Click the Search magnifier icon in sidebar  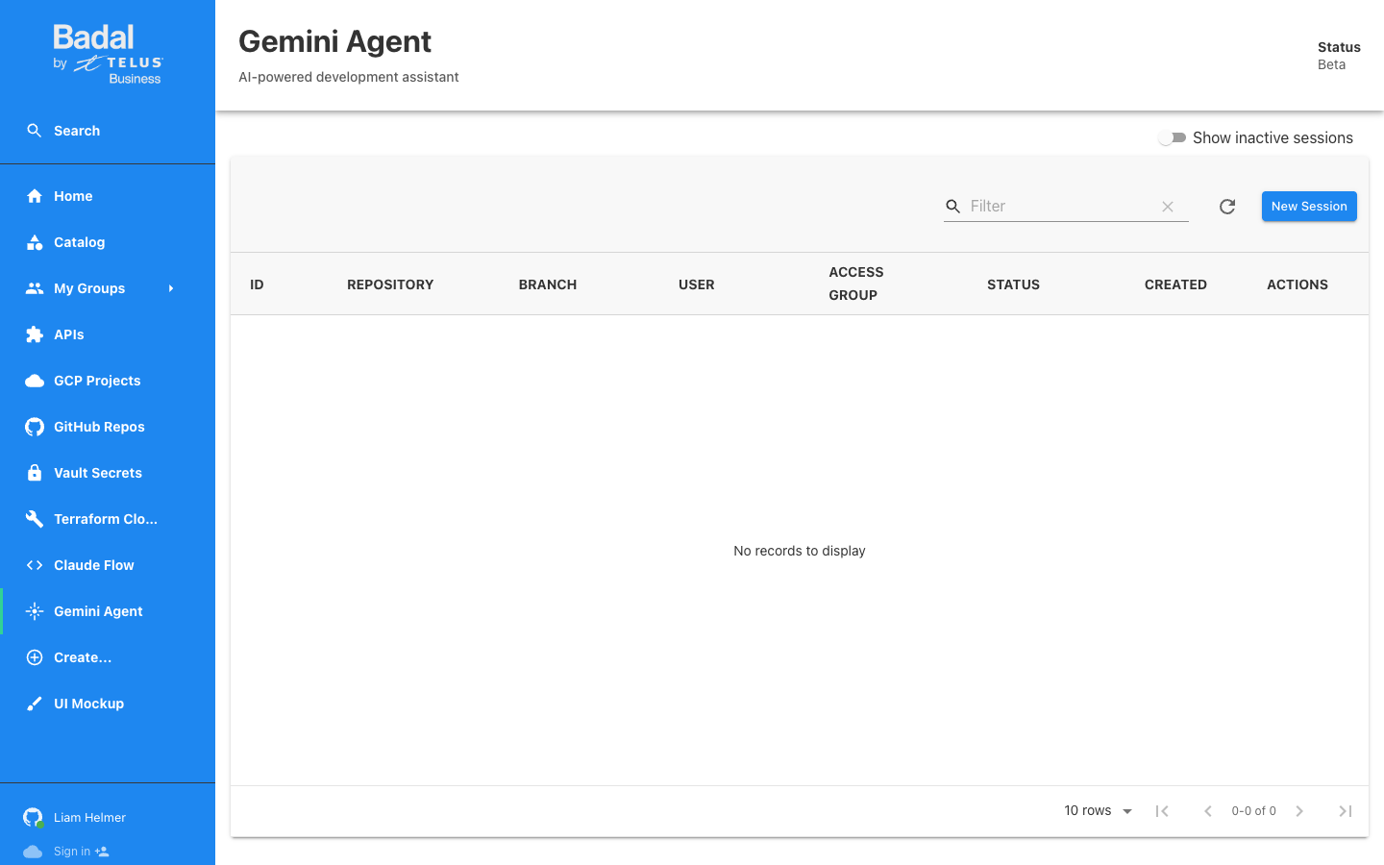click(x=35, y=131)
